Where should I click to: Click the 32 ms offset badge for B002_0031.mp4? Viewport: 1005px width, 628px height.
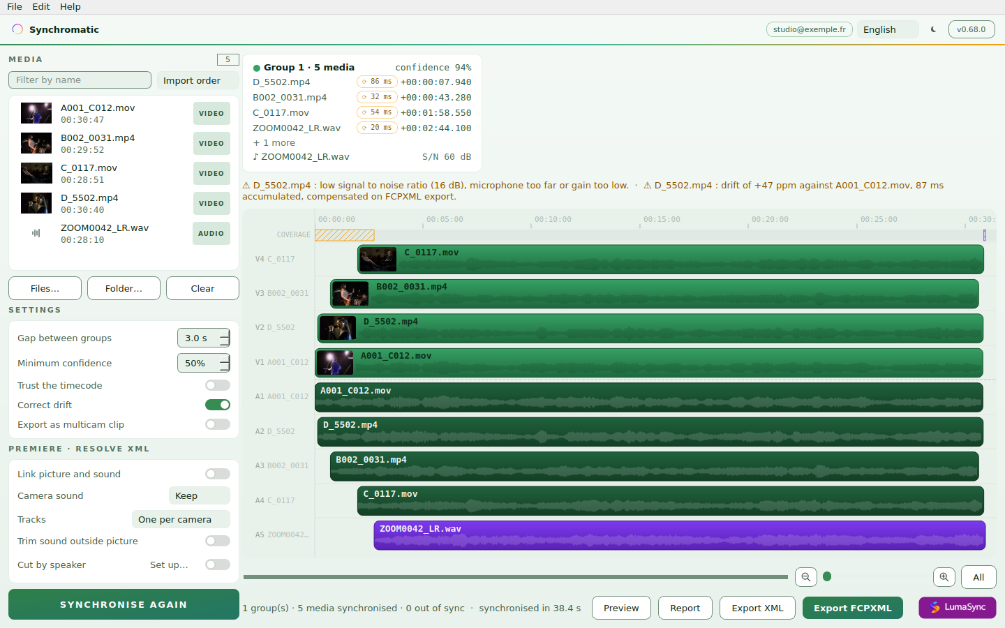[377, 97]
